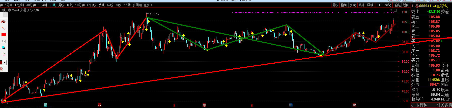Click the 涨 event marker on timeline

pos(99,105)
